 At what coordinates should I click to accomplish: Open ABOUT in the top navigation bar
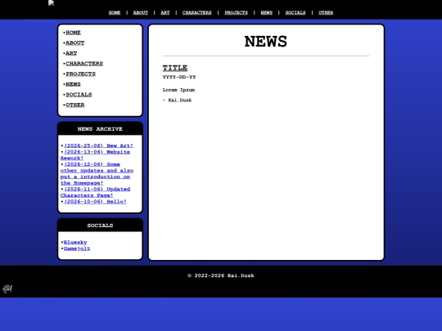click(x=141, y=12)
